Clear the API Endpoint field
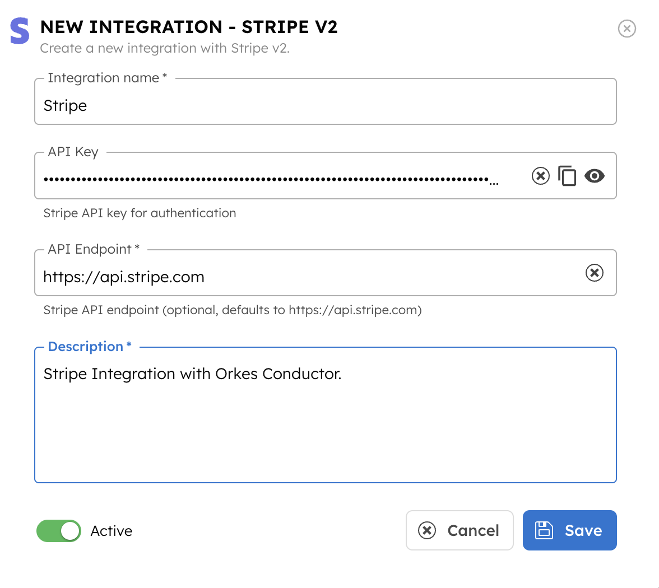 [x=594, y=273]
